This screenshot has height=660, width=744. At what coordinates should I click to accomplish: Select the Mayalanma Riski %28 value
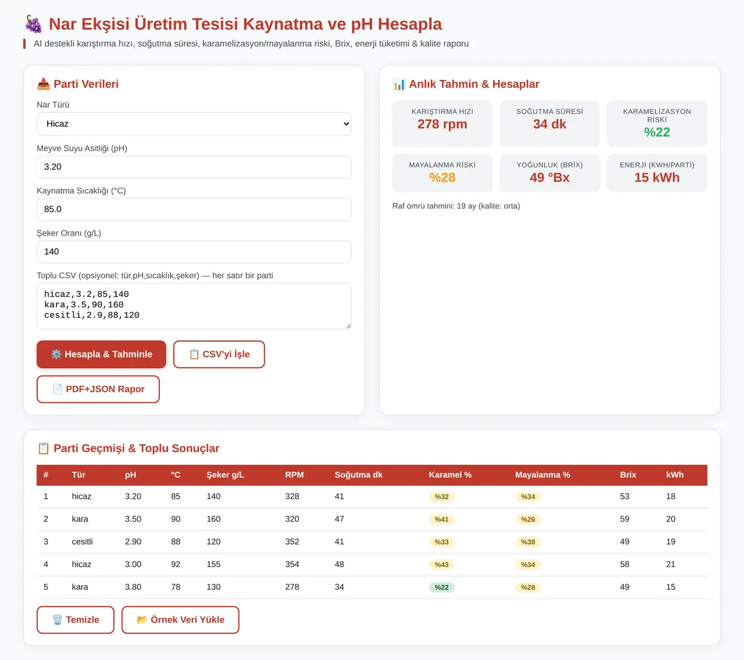click(x=443, y=178)
